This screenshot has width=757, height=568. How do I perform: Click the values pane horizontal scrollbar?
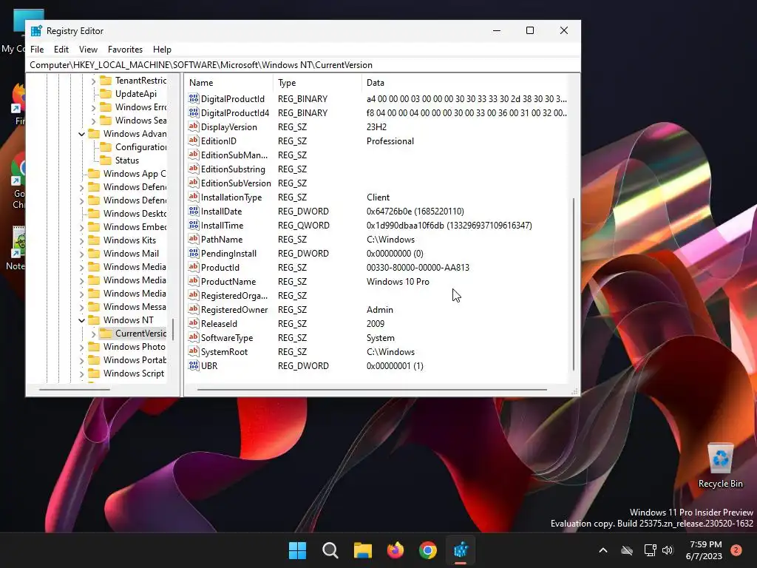point(372,389)
